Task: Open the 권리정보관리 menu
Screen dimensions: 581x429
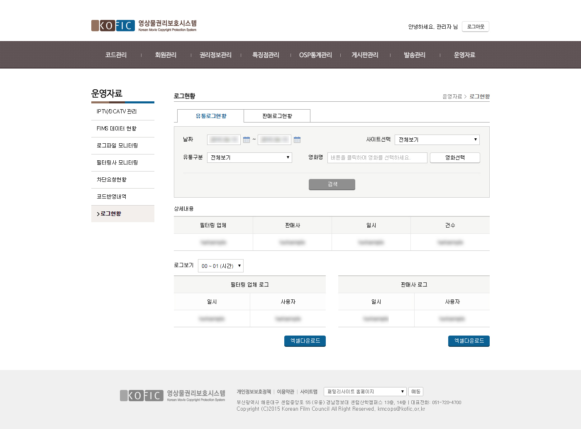Action: point(215,55)
